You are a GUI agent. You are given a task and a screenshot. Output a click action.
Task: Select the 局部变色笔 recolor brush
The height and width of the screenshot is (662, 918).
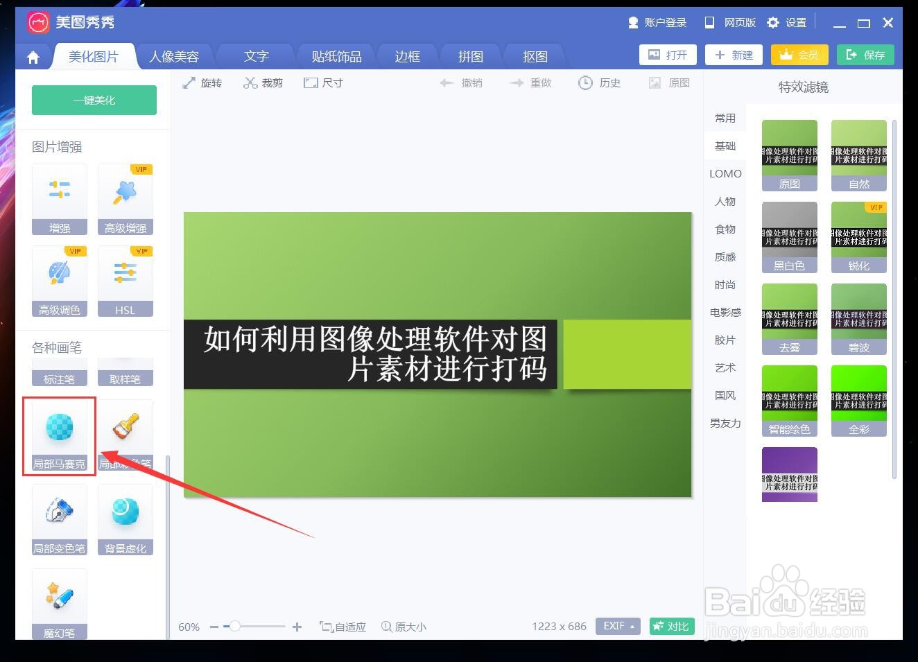click(x=59, y=520)
